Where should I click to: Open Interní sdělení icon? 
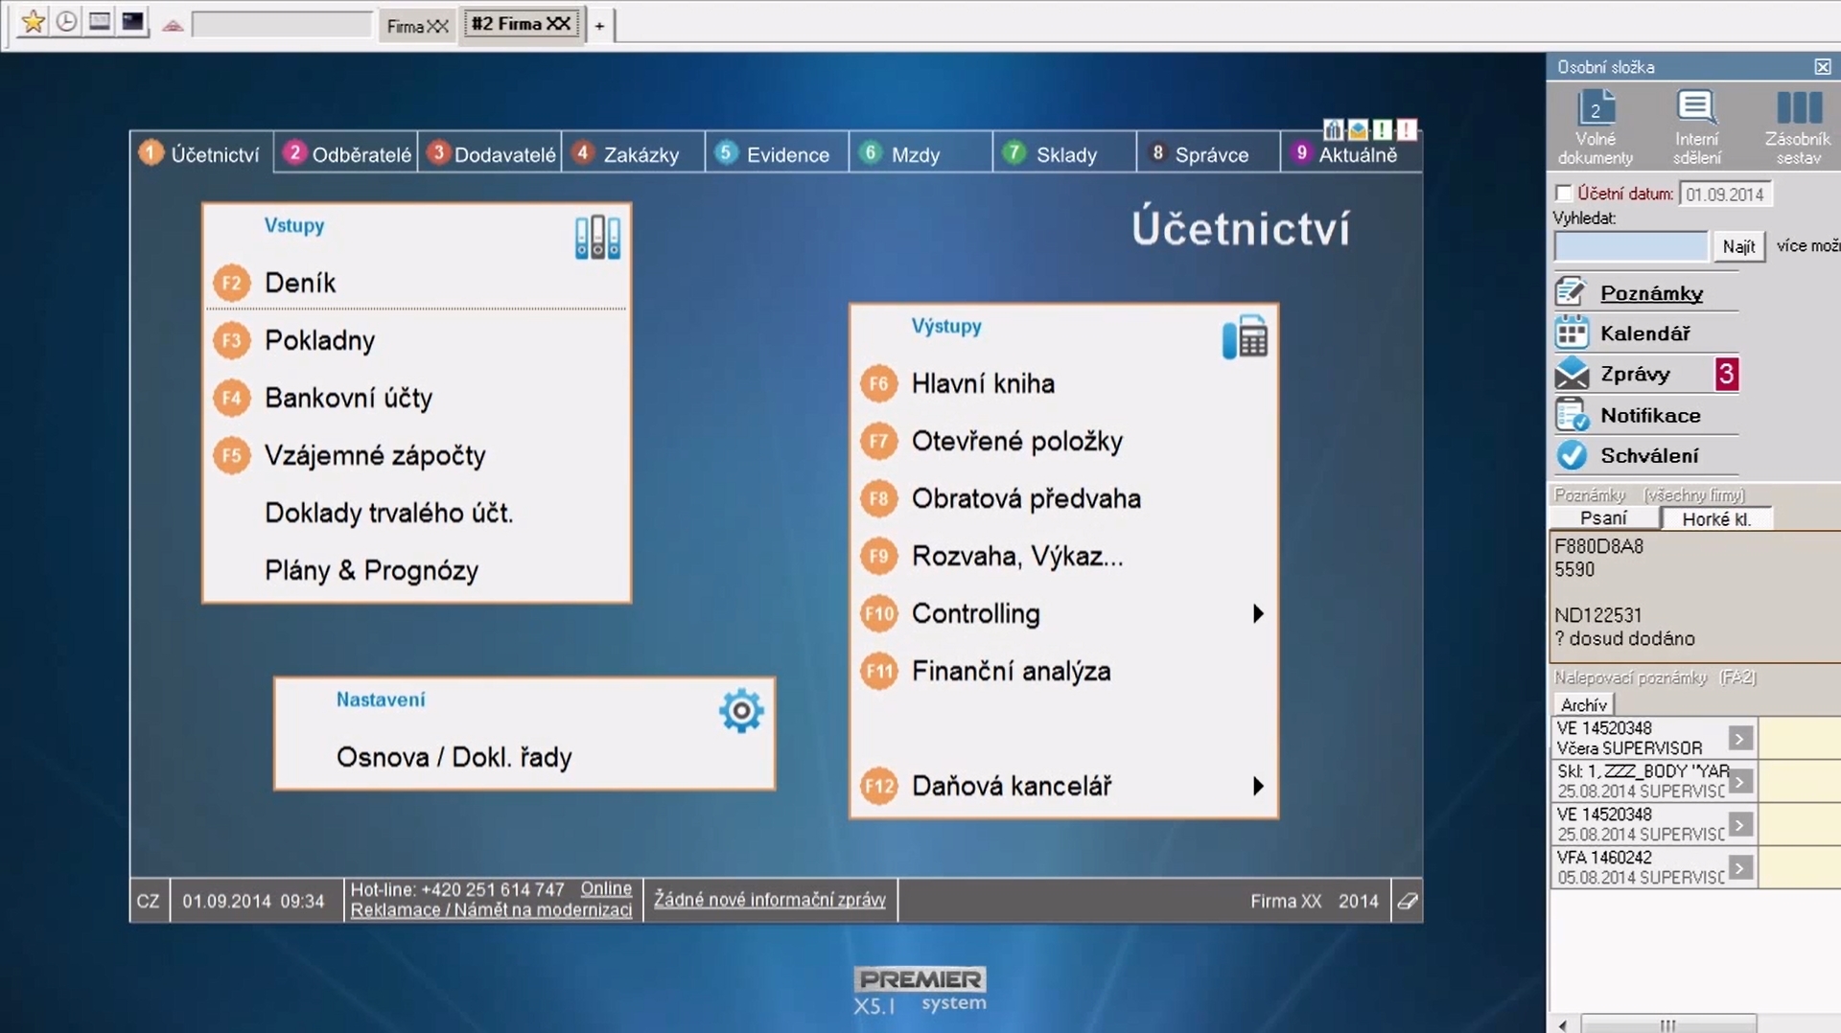pyautogui.click(x=1697, y=126)
